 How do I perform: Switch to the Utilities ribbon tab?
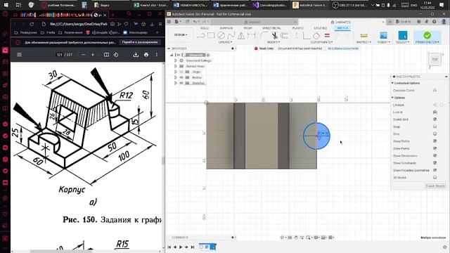click(x=321, y=28)
